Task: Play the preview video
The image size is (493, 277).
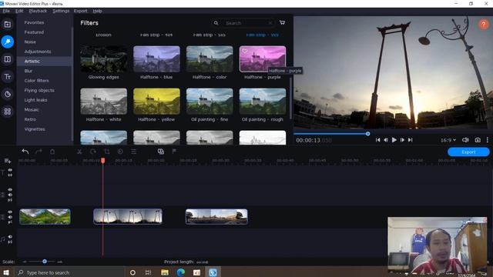Action: (x=394, y=140)
